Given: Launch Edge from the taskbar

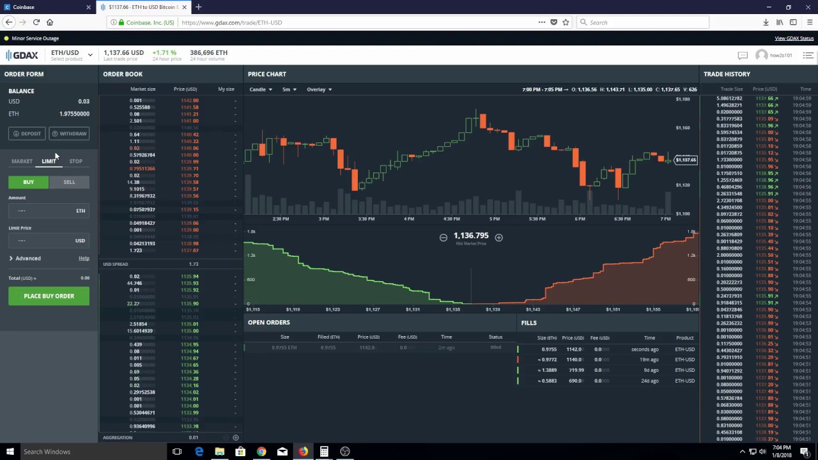Looking at the screenshot, I should (199, 452).
